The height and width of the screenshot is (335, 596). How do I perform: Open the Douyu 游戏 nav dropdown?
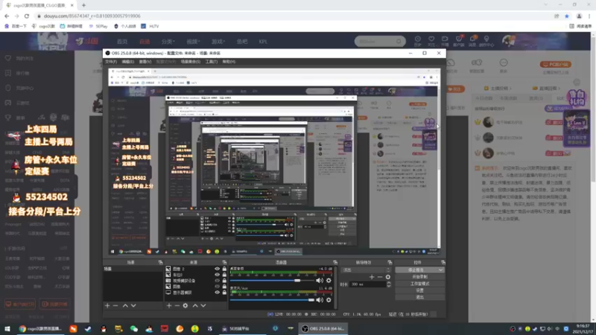(218, 42)
